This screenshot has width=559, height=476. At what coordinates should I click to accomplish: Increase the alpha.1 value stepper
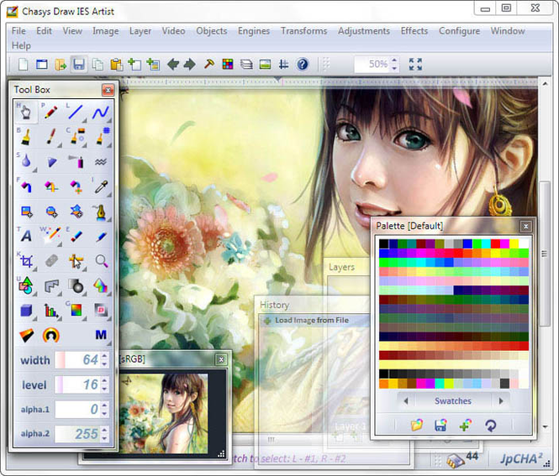104,405
